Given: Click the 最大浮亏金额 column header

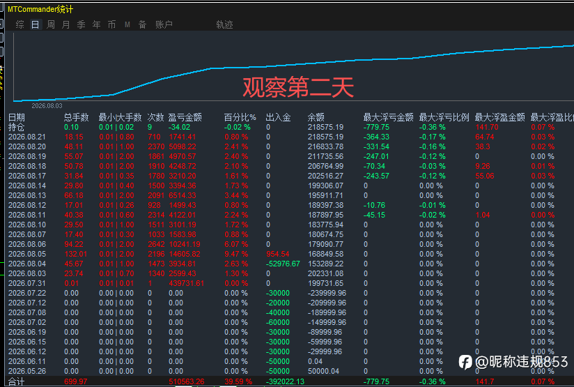Looking at the screenshot, I should coord(389,117).
